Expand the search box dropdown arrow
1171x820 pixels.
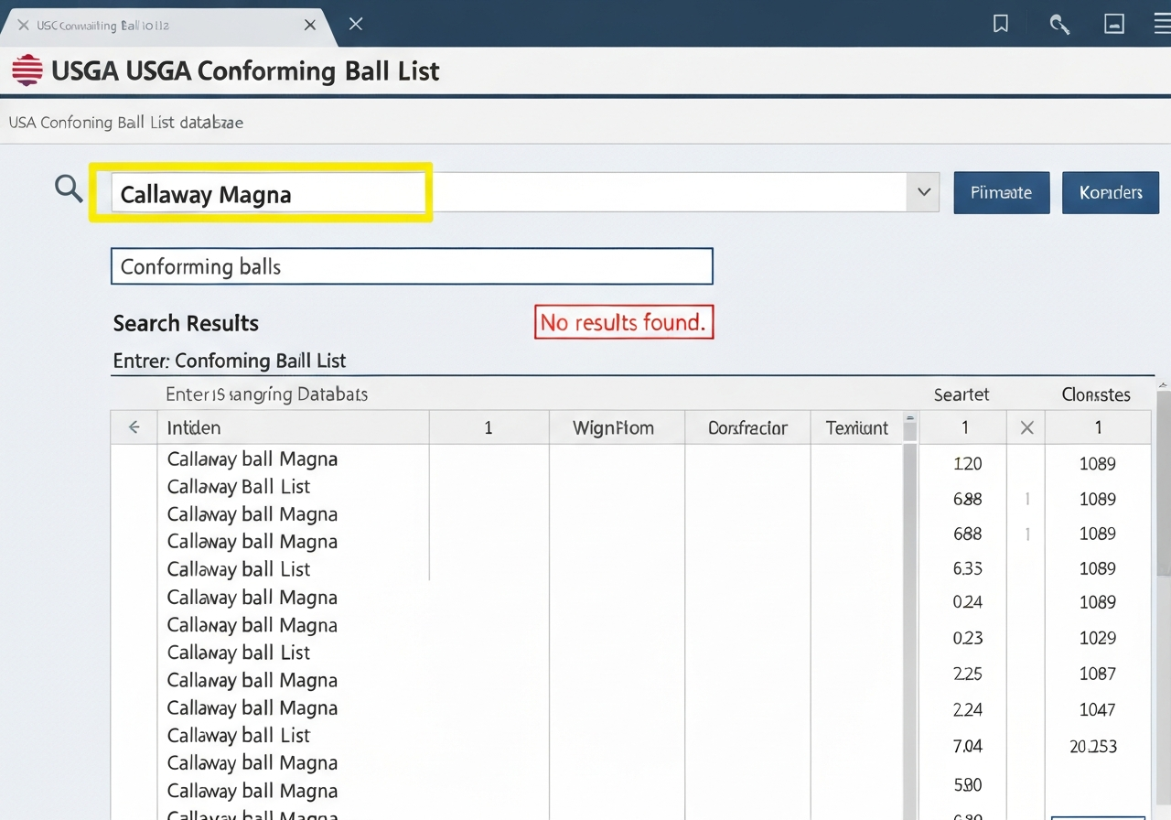point(923,192)
